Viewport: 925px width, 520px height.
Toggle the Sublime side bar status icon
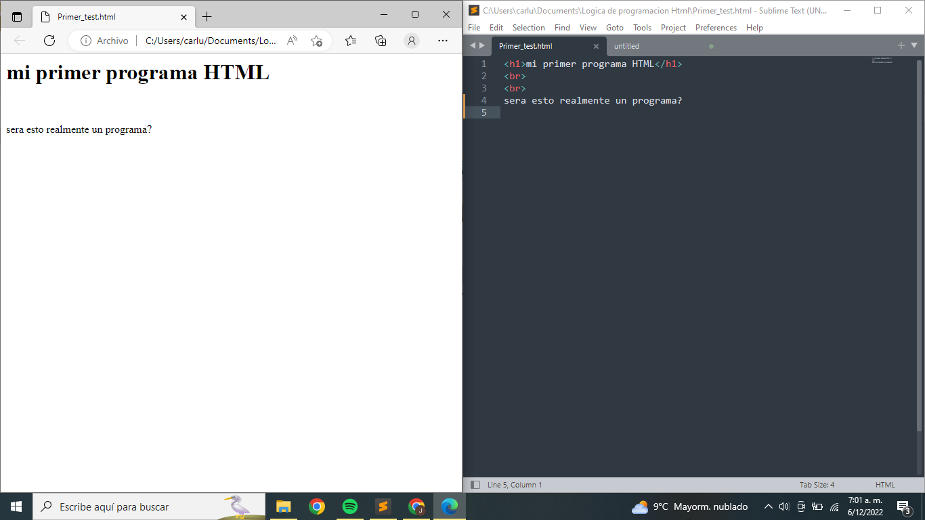[x=475, y=485]
